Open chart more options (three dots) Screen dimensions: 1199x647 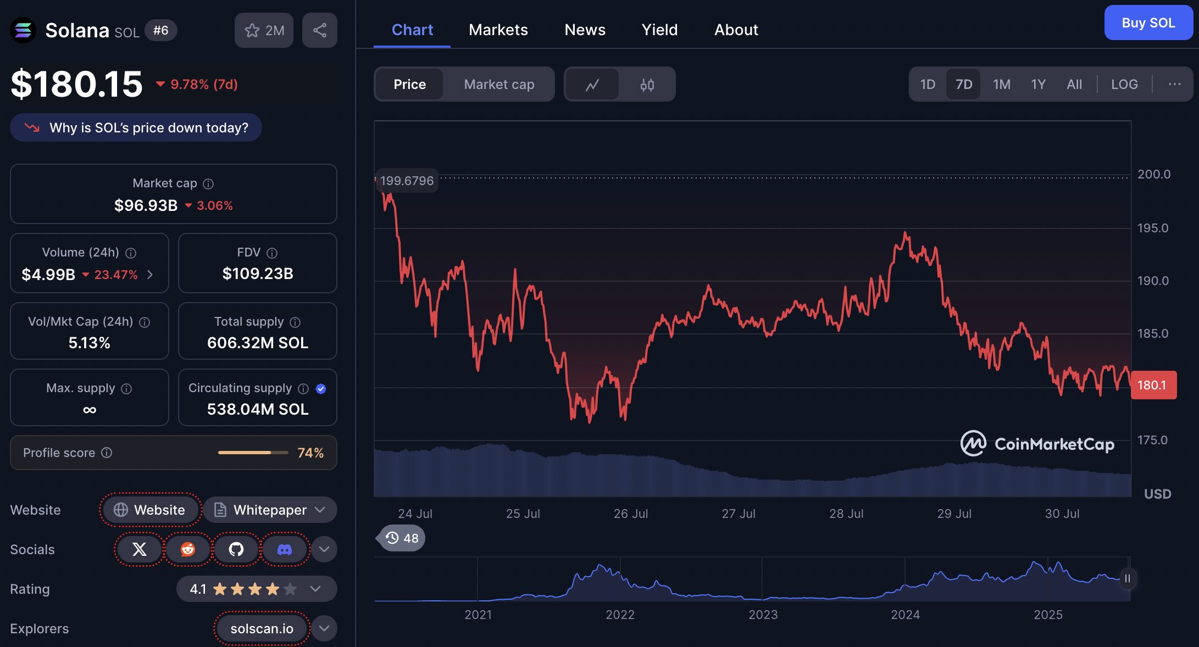1175,84
